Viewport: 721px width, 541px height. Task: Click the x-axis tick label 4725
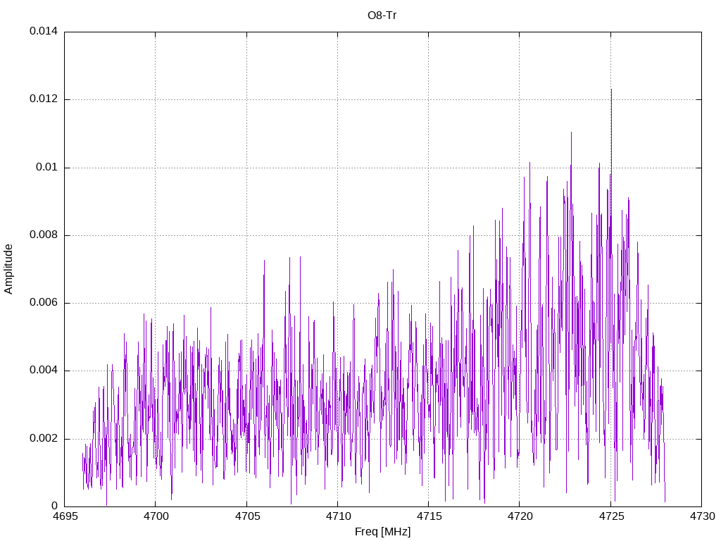pos(611,516)
